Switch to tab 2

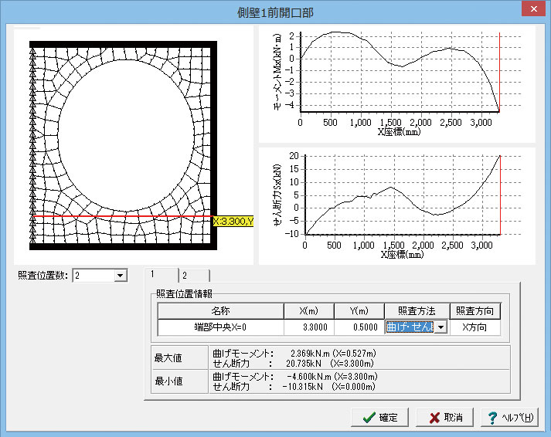[x=185, y=274]
